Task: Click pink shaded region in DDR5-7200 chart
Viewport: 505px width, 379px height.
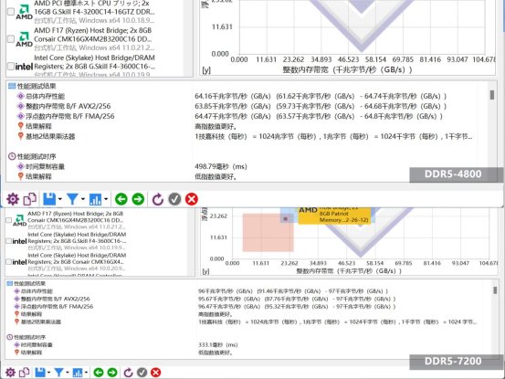Action: coord(268,232)
